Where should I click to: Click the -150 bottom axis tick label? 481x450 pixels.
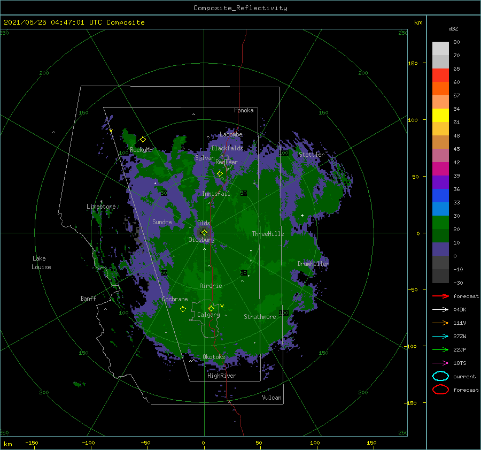tap(32, 443)
